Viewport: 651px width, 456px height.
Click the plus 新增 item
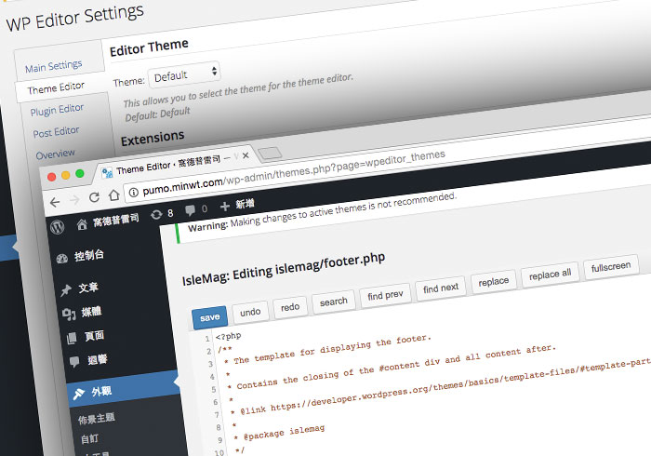pos(236,205)
